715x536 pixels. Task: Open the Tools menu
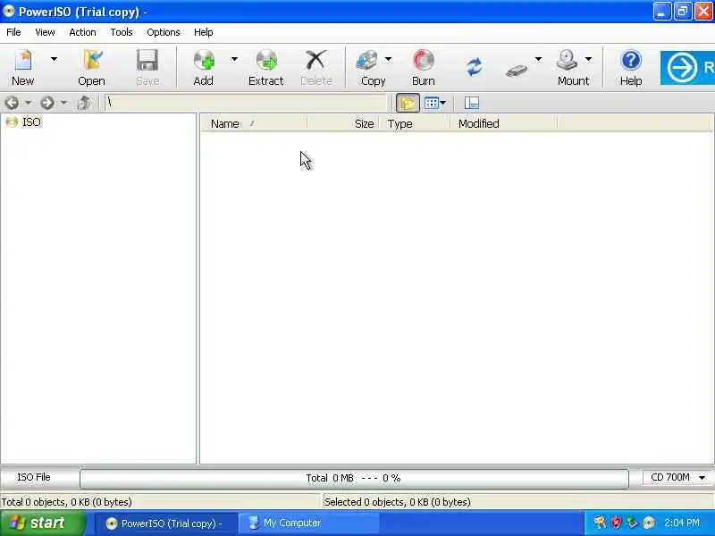coord(122,32)
